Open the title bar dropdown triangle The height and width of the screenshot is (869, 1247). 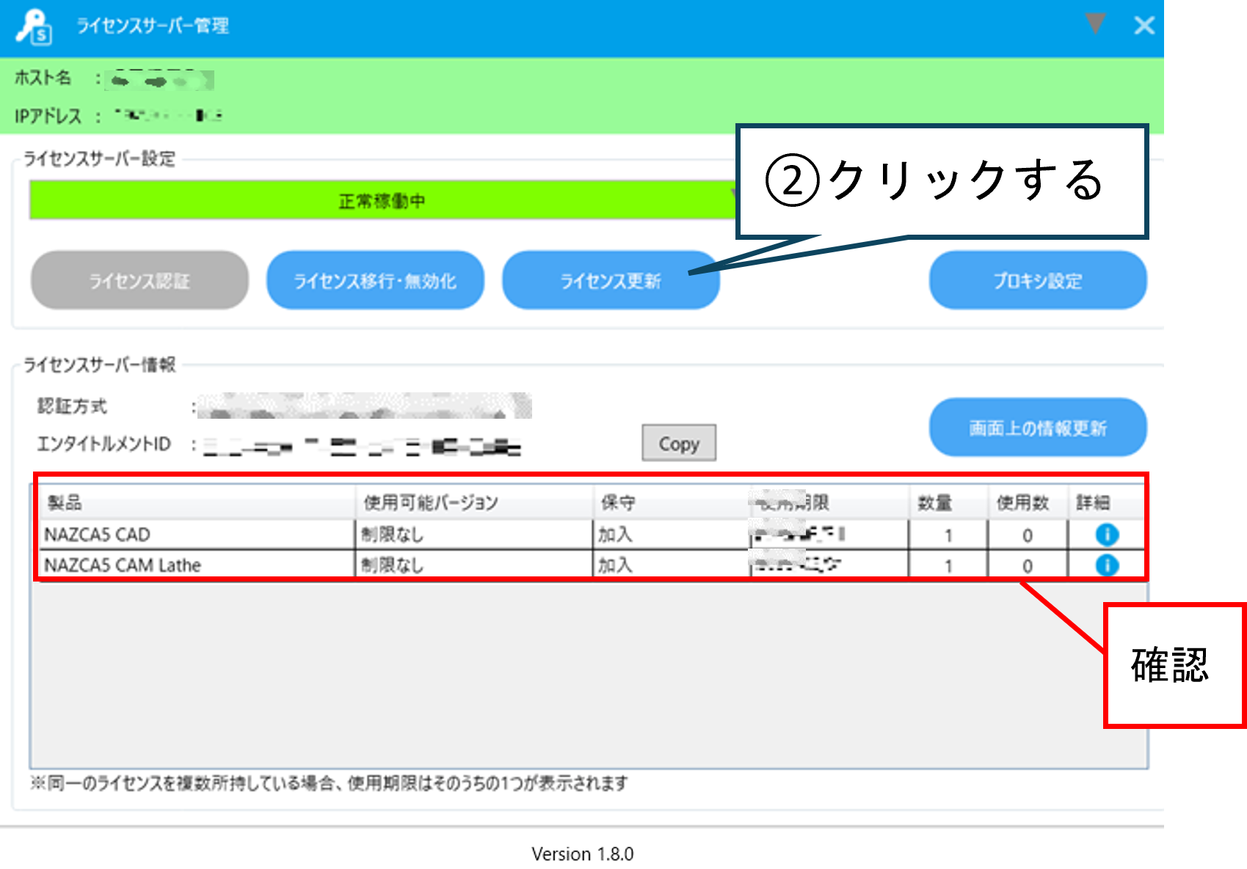coord(1095,23)
